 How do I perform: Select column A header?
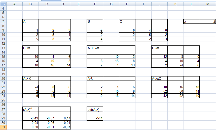point(14,4)
